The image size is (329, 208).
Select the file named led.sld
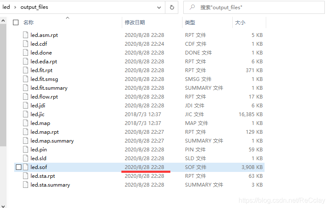[x=39, y=159]
